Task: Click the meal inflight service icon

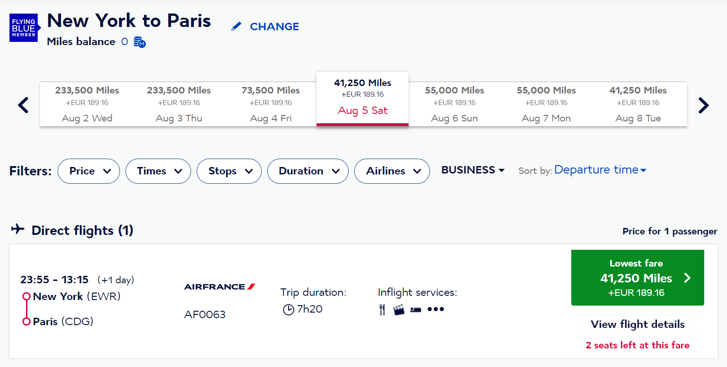Action: tap(382, 310)
